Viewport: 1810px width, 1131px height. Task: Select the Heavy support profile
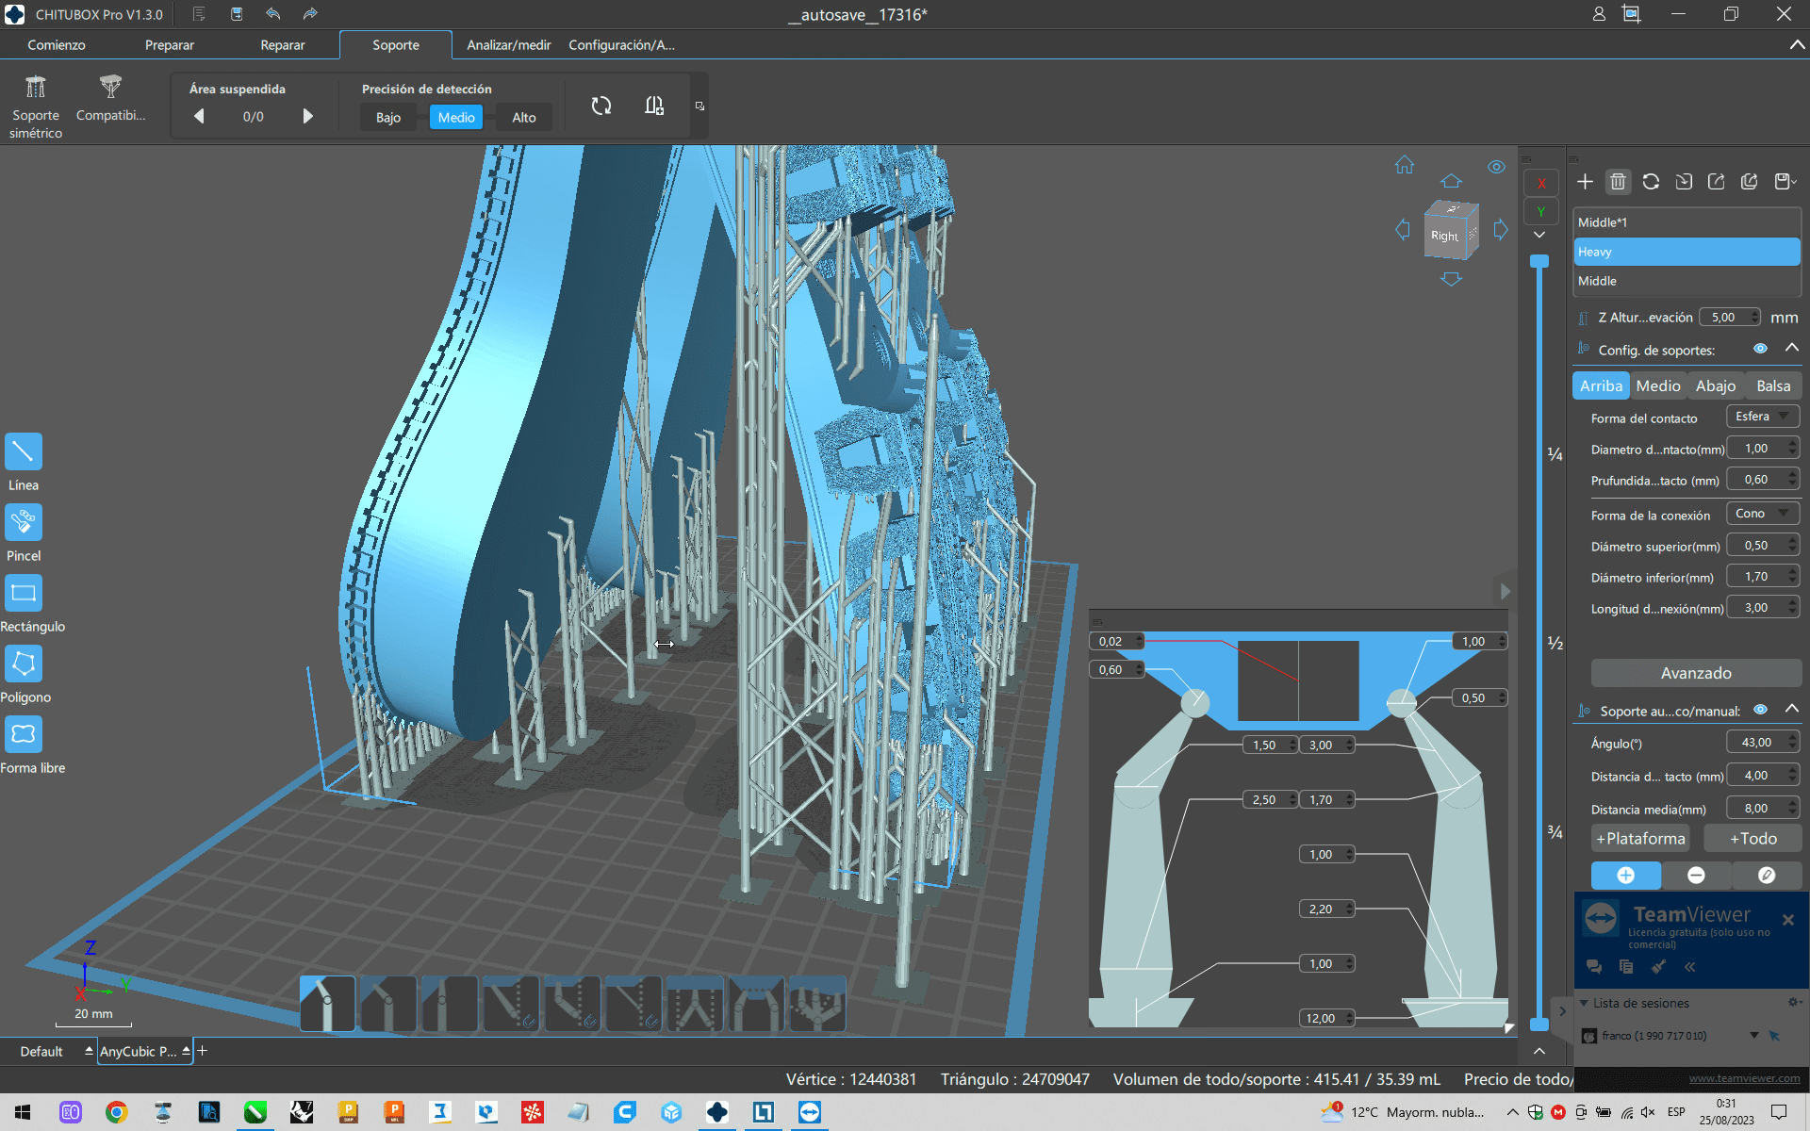click(1686, 252)
